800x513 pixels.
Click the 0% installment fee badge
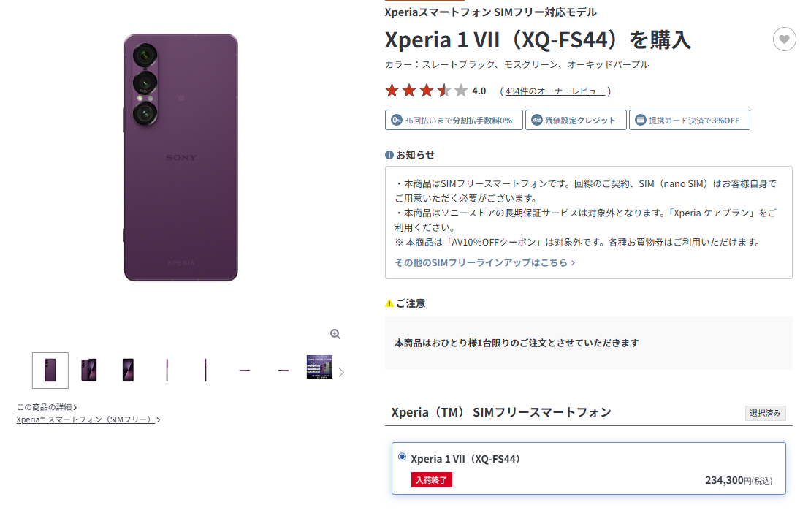[x=454, y=121]
